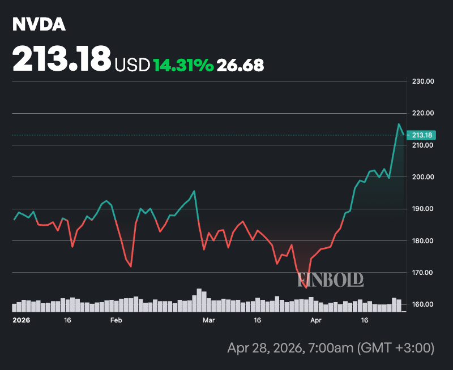Click the green 213.18 price tag on axis
This screenshot has width=453, height=370.
(x=422, y=135)
